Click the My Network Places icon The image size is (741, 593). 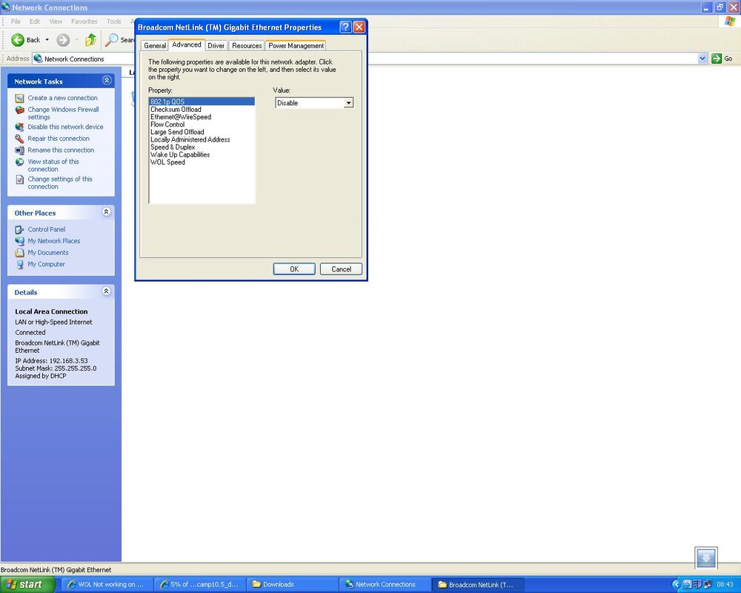click(x=19, y=241)
